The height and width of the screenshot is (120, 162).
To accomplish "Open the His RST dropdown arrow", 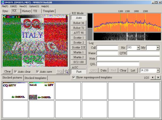I will [138, 48].
